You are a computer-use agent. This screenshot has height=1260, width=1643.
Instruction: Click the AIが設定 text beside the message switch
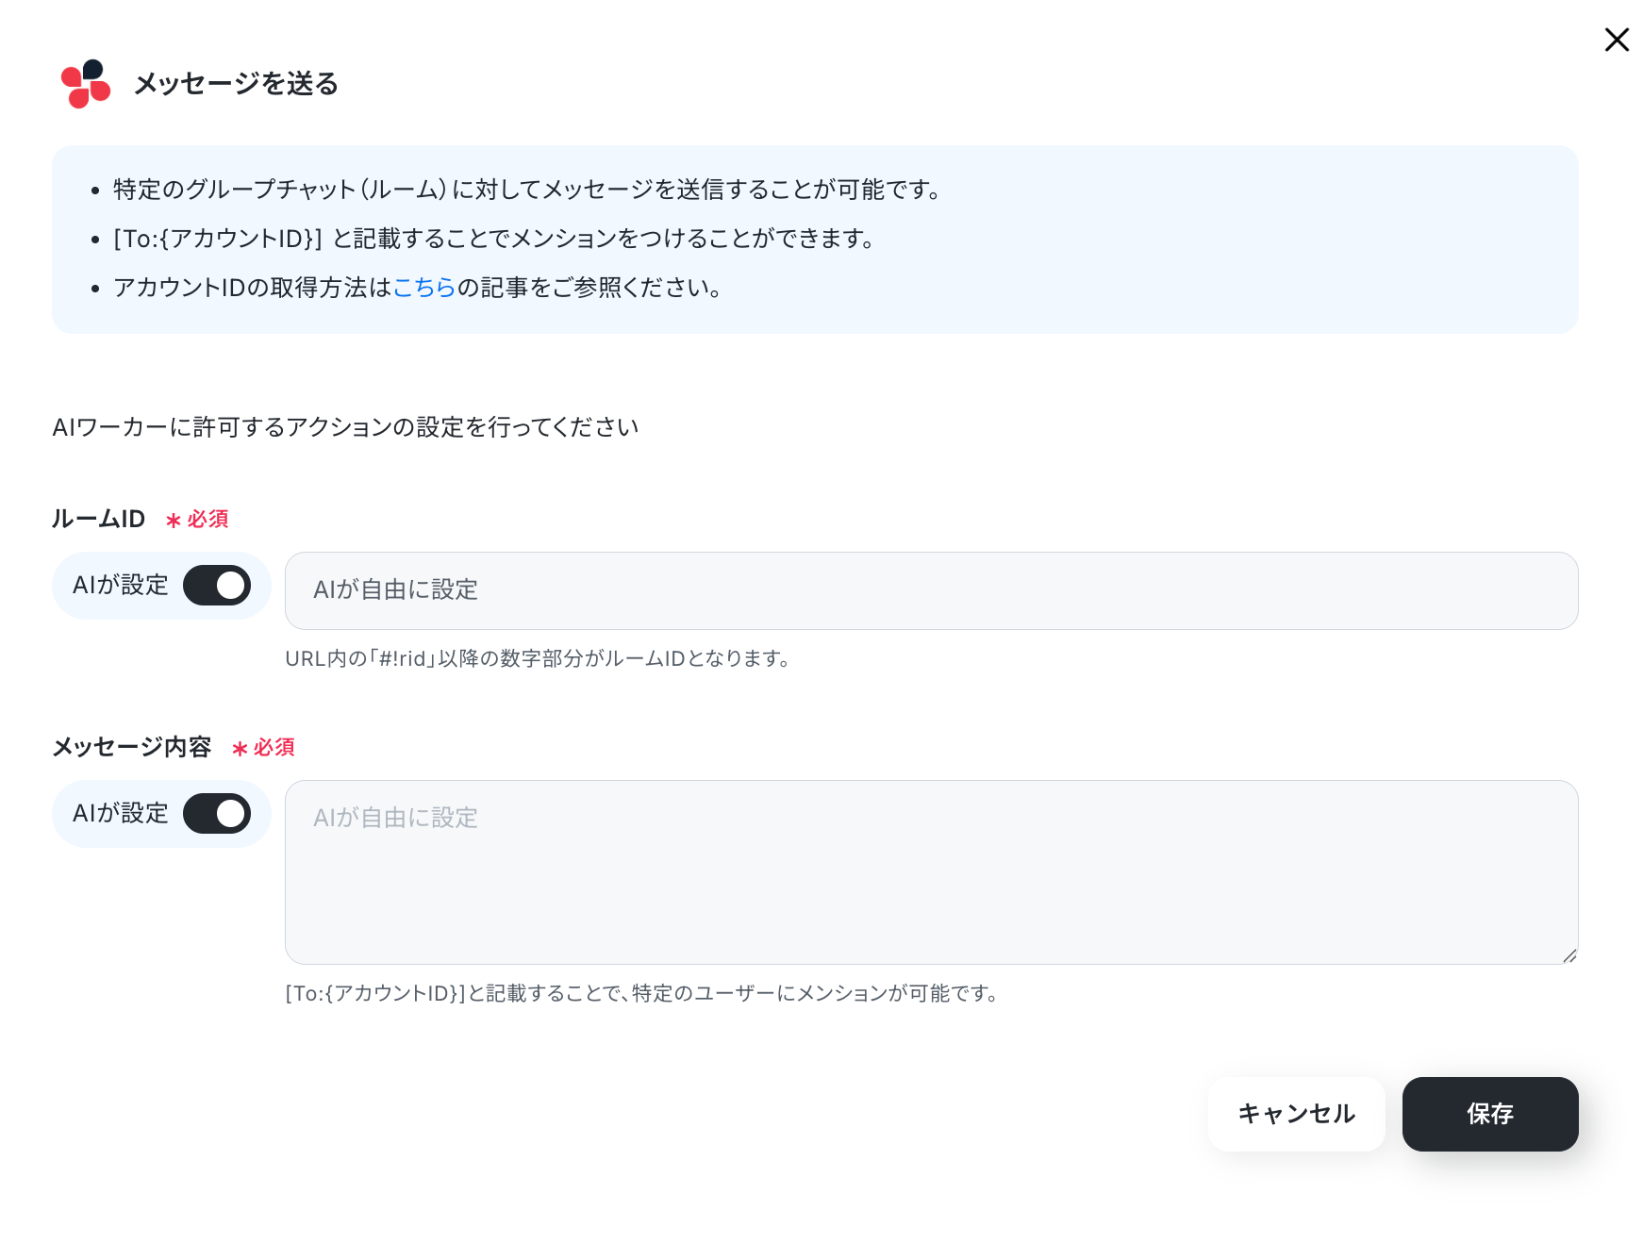tap(120, 814)
